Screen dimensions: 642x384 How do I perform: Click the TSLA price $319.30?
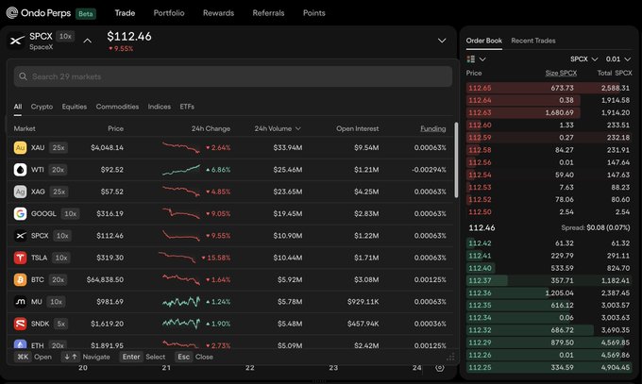pyautogui.click(x=110, y=258)
